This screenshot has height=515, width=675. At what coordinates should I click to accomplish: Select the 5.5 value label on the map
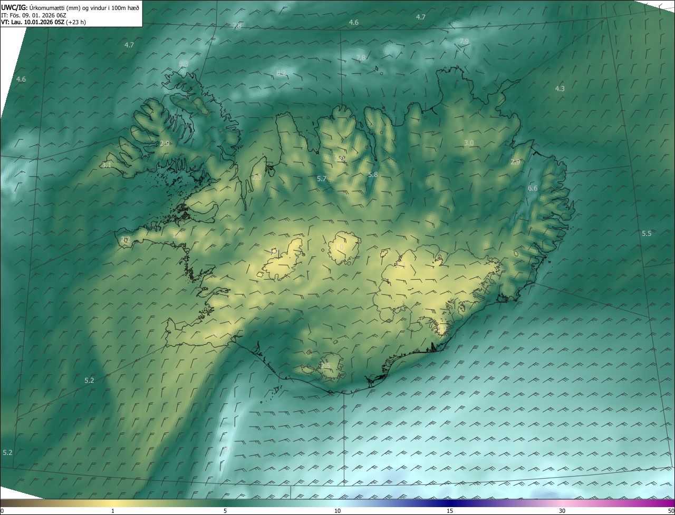point(647,233)
